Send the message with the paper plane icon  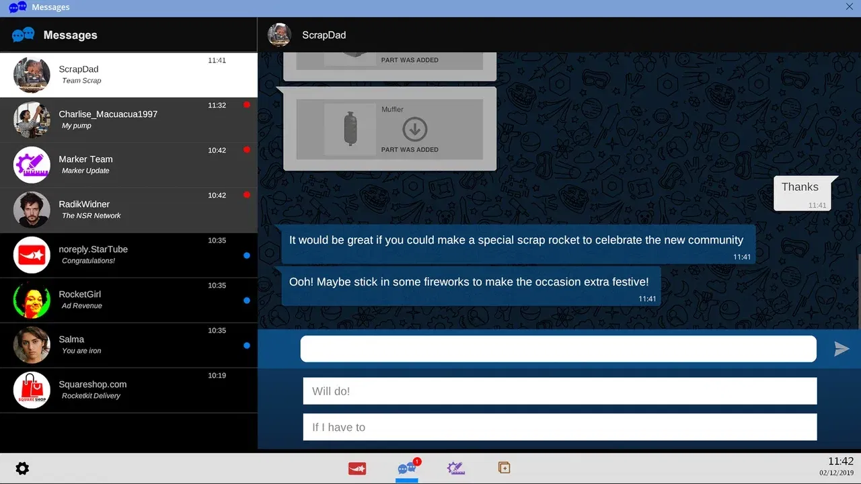pyautogui.click(x=841, y=348)
